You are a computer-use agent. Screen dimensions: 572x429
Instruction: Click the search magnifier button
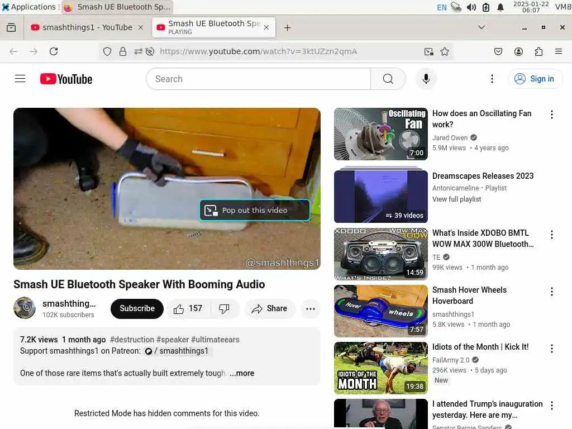coord(388,79)
